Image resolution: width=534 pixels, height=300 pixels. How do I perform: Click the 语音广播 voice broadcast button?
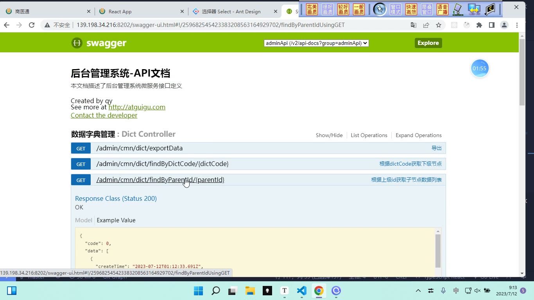pyautogui.click(x=443, y=9)
